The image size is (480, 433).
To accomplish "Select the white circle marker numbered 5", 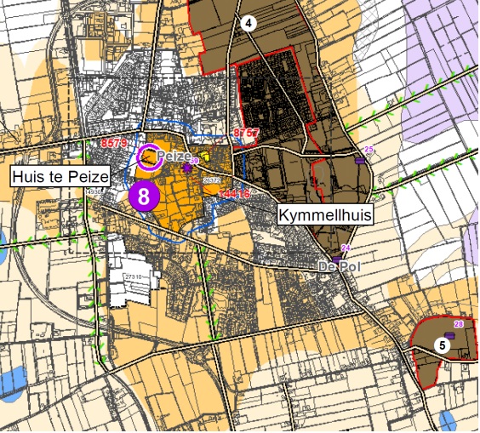I will [443, 345].
